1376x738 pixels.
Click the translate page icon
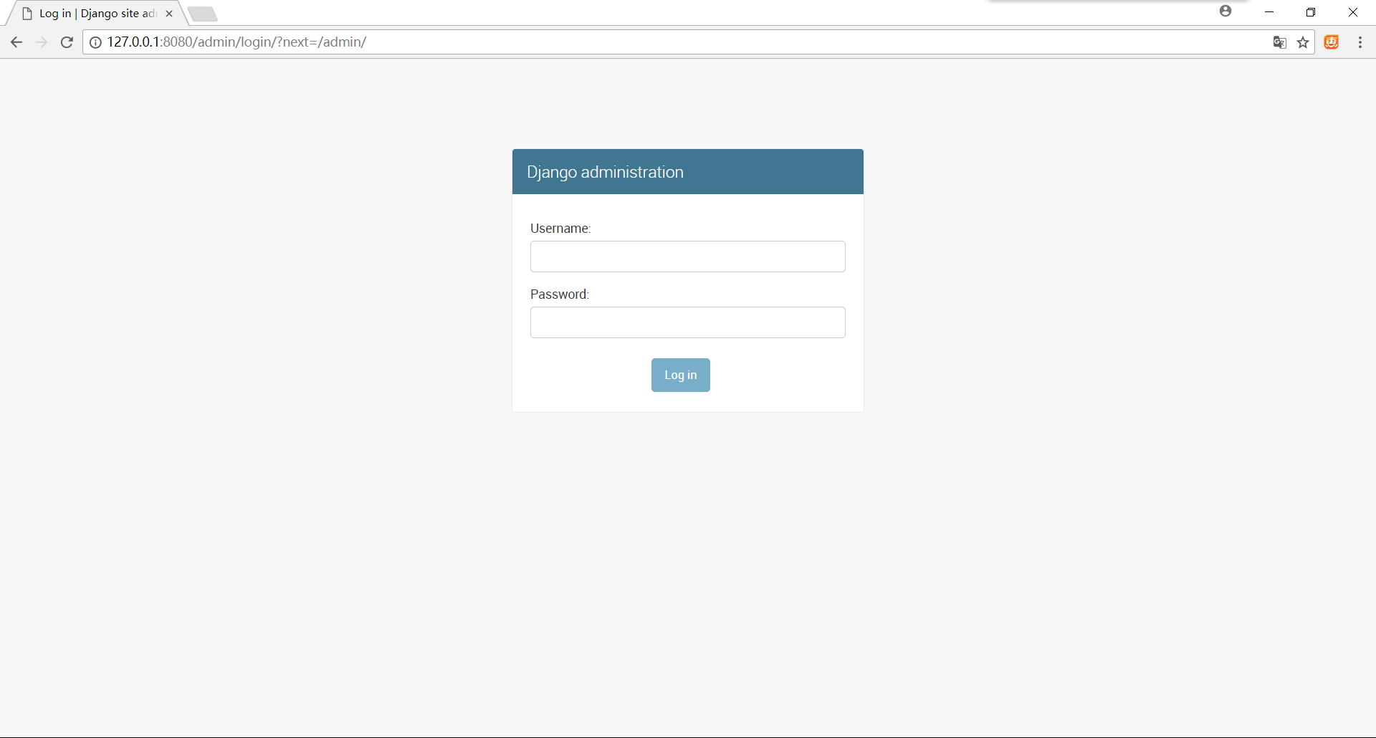click(1279, 42)
